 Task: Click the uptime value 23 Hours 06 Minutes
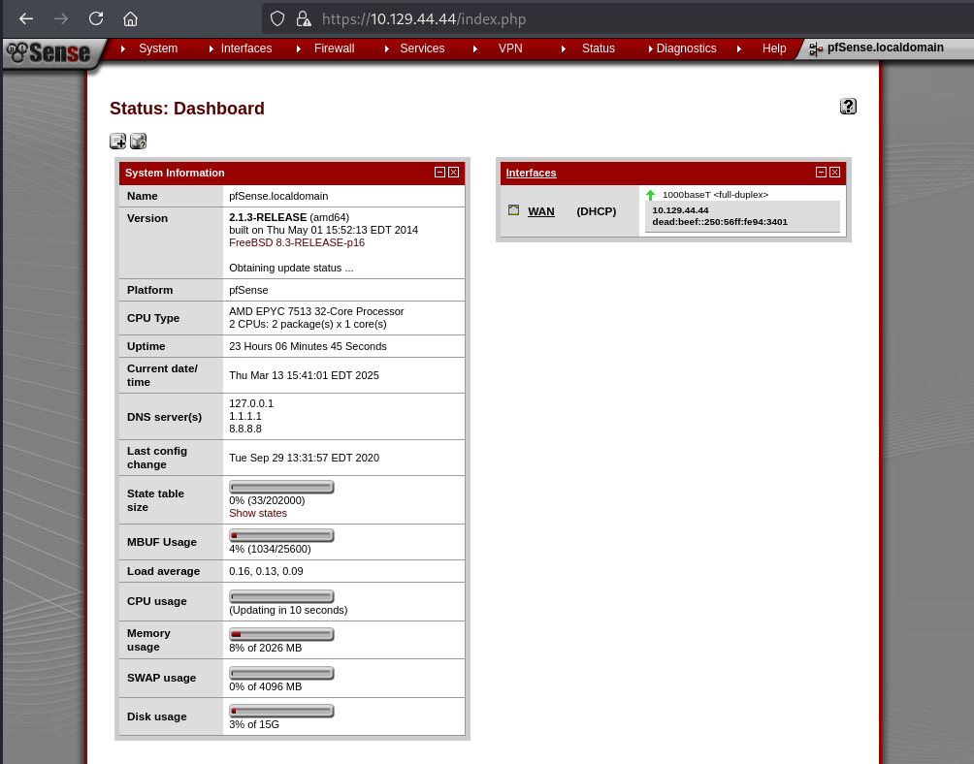pos(308,346)
